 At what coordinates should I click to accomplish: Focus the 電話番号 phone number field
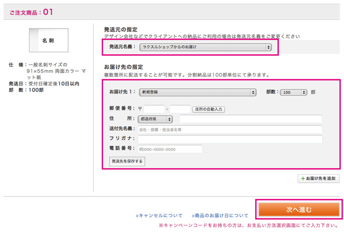170,149
